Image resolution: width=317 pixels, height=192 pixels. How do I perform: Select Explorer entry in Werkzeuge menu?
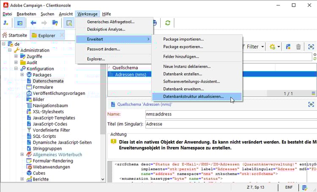[114, 59]
